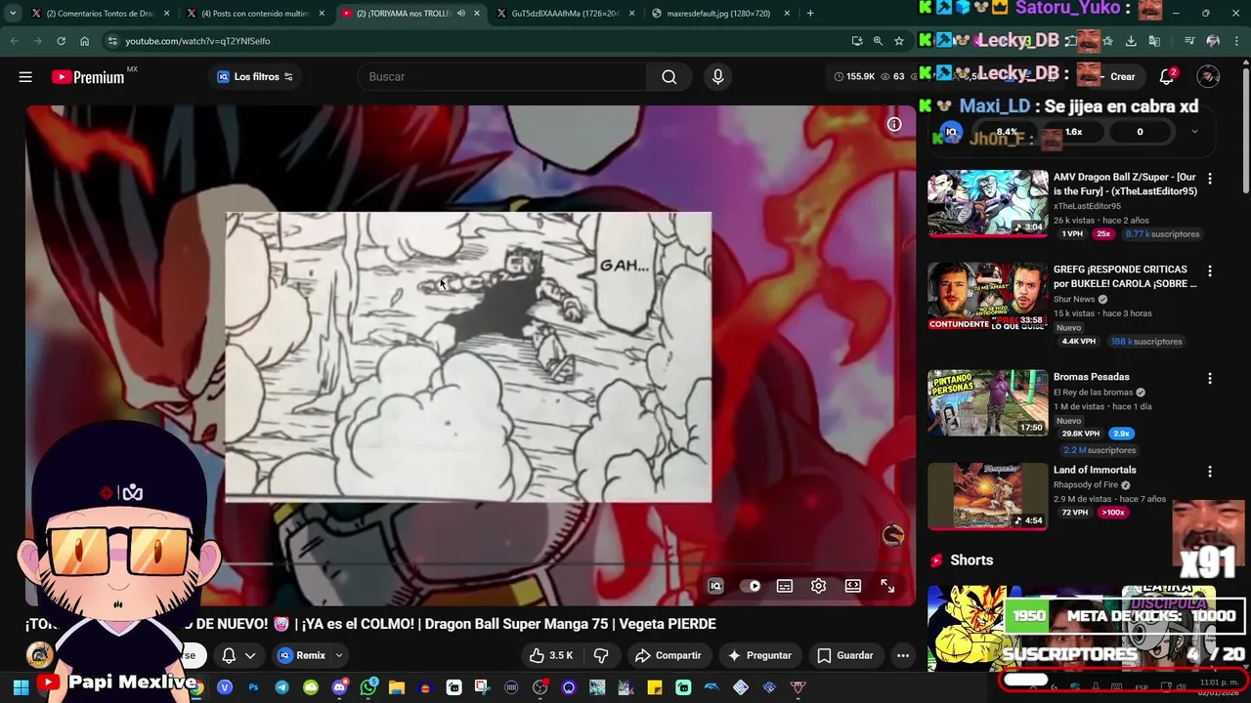This screenshot has height=703, width=1251.
Task: Open a new browser tab
Action: pyautogui.click(x=810, y=14)
